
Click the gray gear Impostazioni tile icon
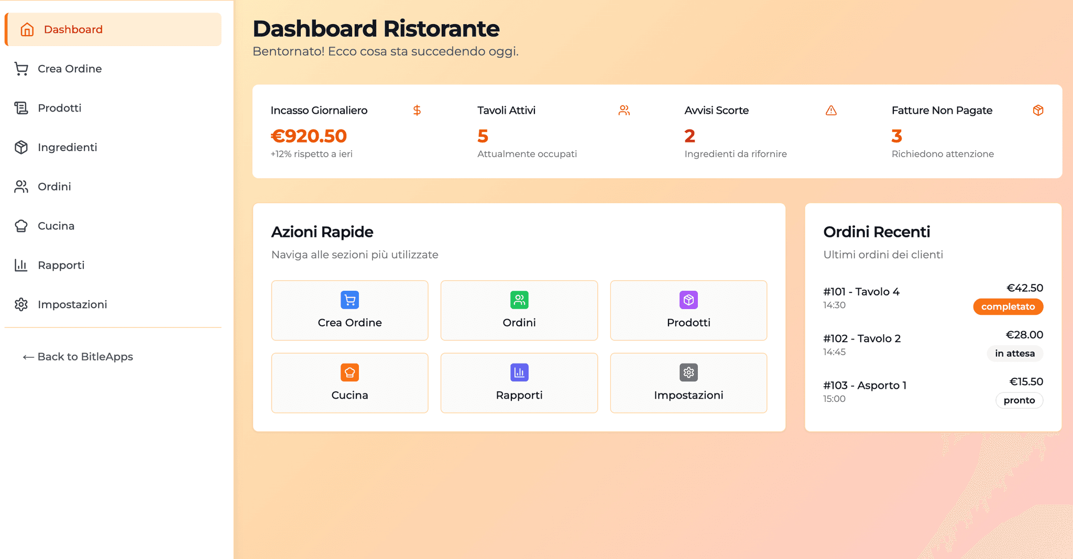pyautogui.click(x=688, y=372)
